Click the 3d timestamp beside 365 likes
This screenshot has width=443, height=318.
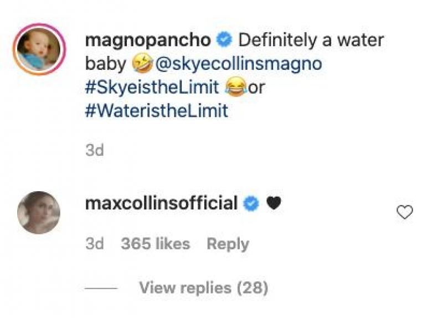tap(95, 244)
